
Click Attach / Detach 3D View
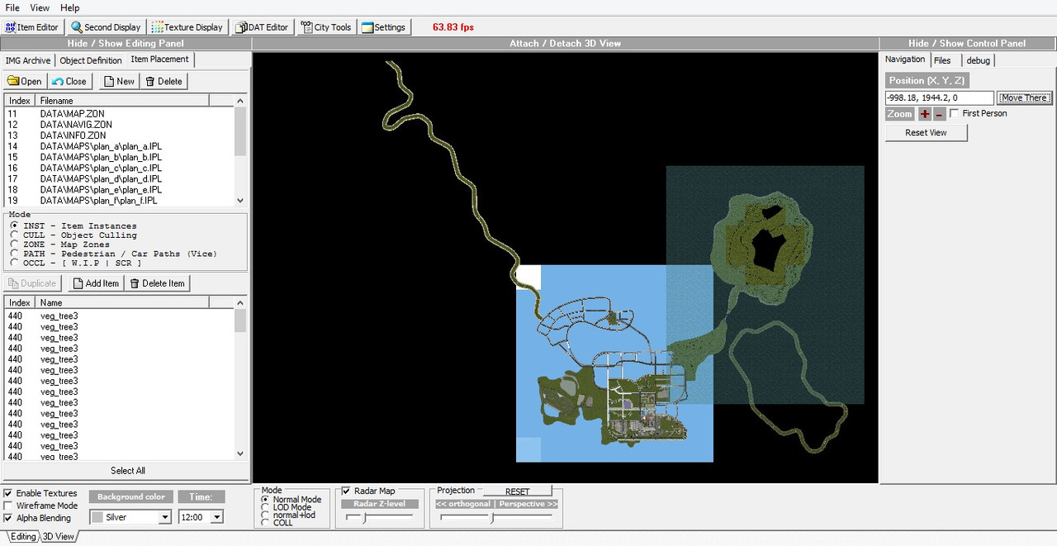pyautogui.click(x=566, y=43)
